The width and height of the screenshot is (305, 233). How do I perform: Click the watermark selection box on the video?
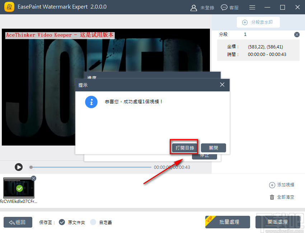click(60, 35)
